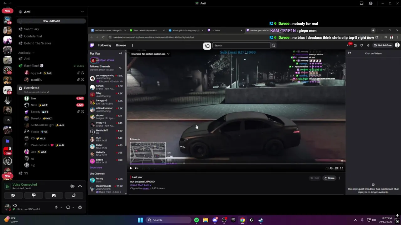Open Grand Theft Auto V category link
Image resolution: width=401 pixels, height=225 pixels.
pos(141,185)
